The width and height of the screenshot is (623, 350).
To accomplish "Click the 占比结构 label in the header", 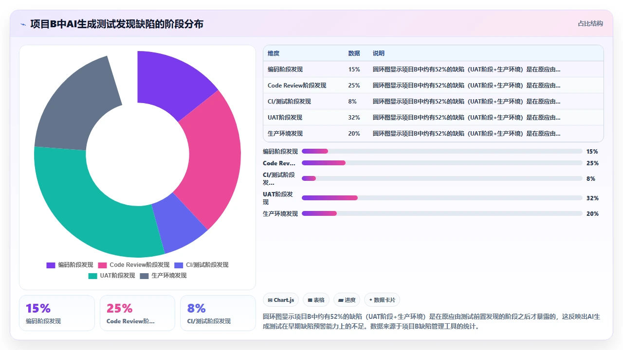I will pyautogui.click(x=590, y=23).
